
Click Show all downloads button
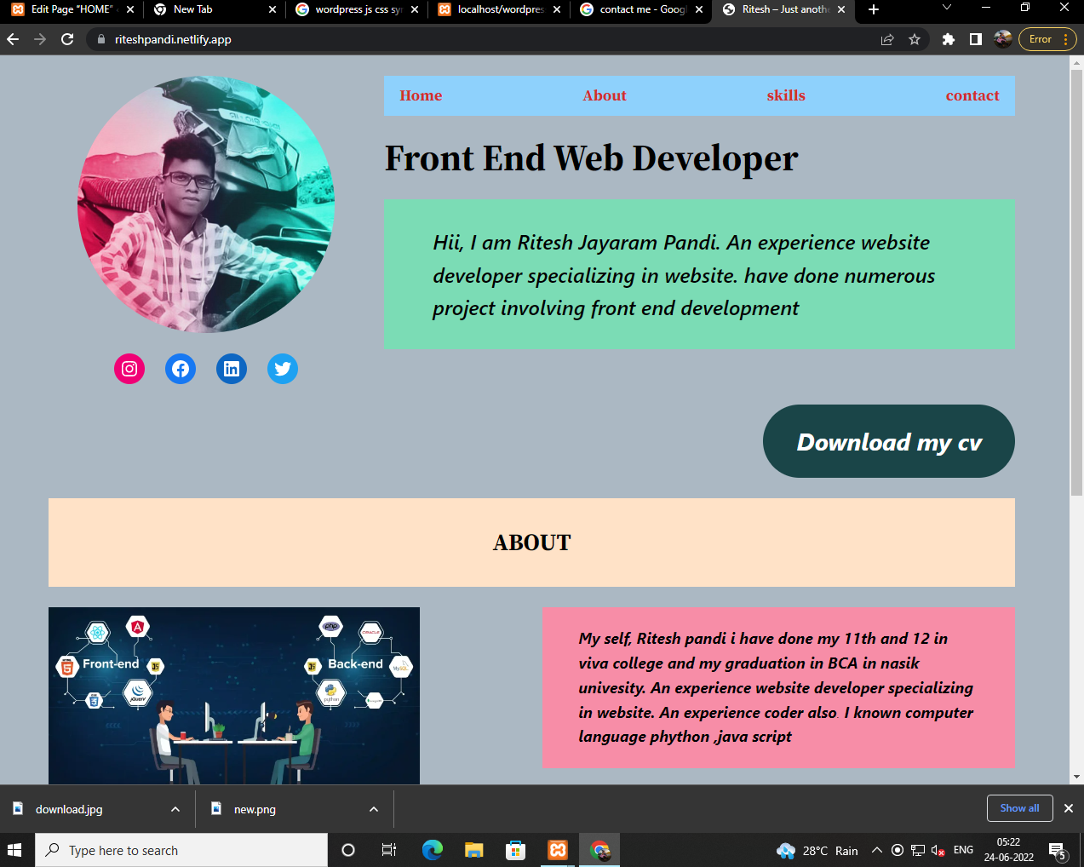[x=1019, y=808]
